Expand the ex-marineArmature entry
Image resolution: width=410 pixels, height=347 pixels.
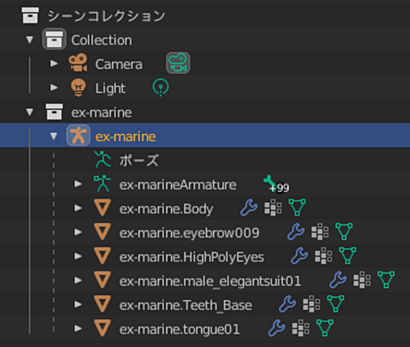tap(78, 184)
